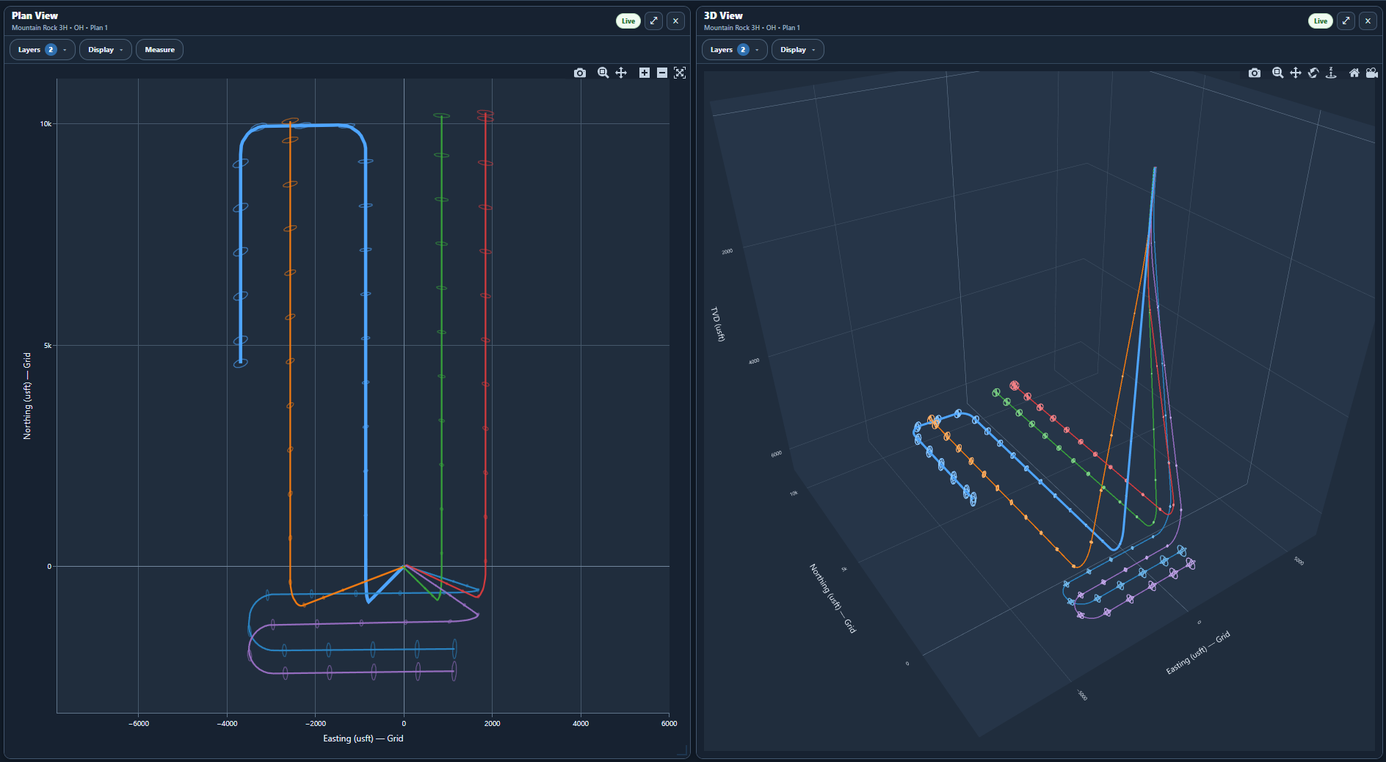Screen dimensions: 1386x762
Task: Click 'Mountain Rock 3H • OH • Plan 1' under 3D View
Action: (752, 28)
